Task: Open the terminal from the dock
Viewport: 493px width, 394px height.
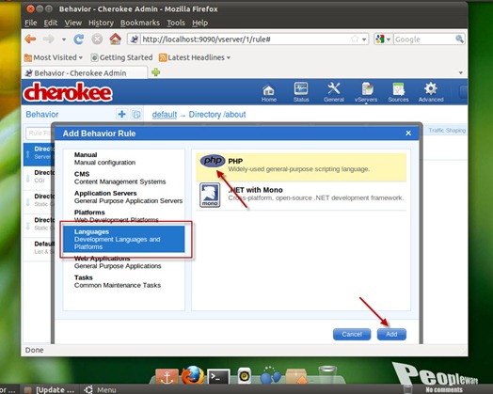Action: tap(219, 376)
